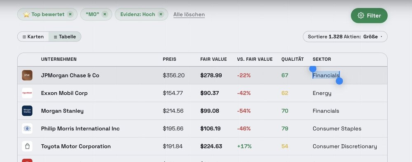Click the Preis column header
The image size is (412, 162).
pos(169,59)
